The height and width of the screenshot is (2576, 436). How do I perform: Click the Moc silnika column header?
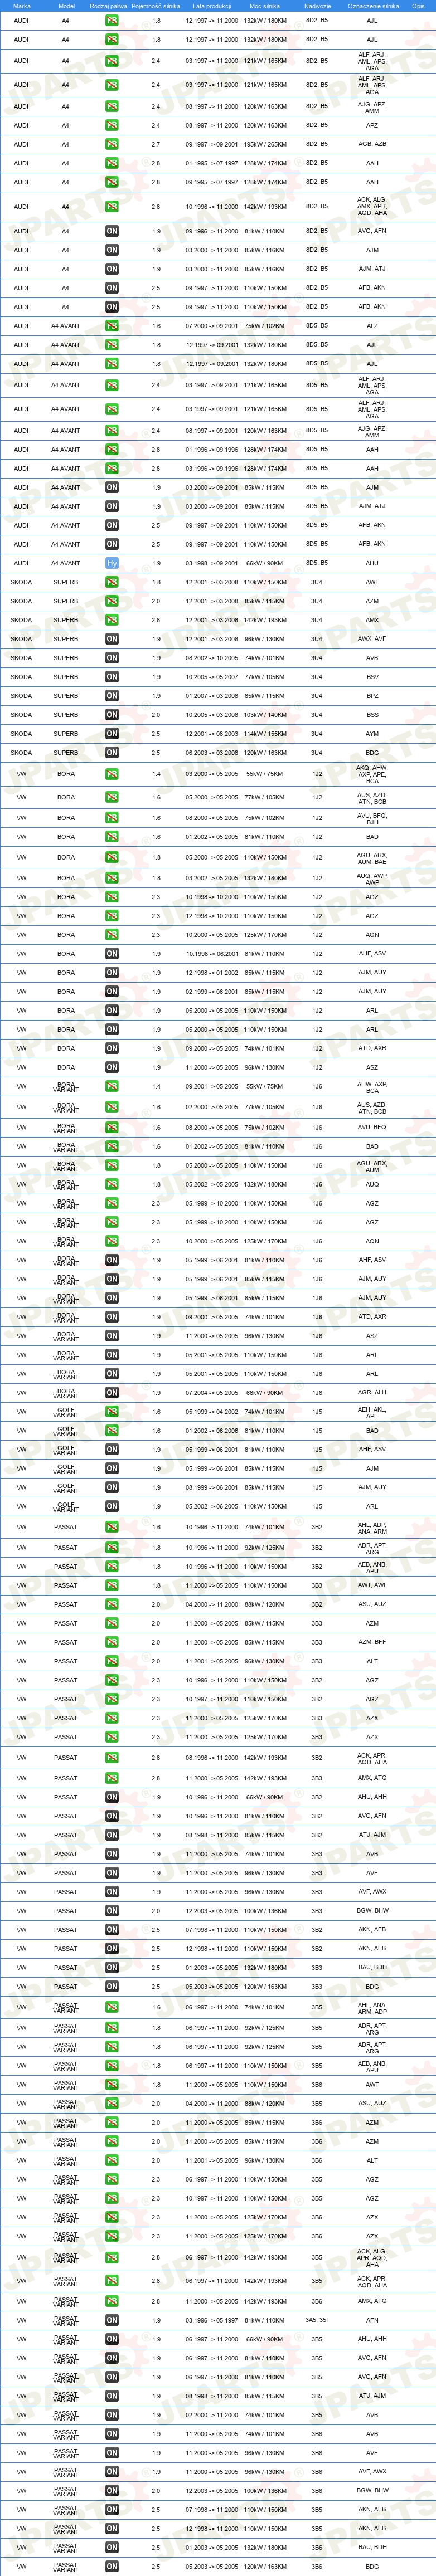point(265,6)
